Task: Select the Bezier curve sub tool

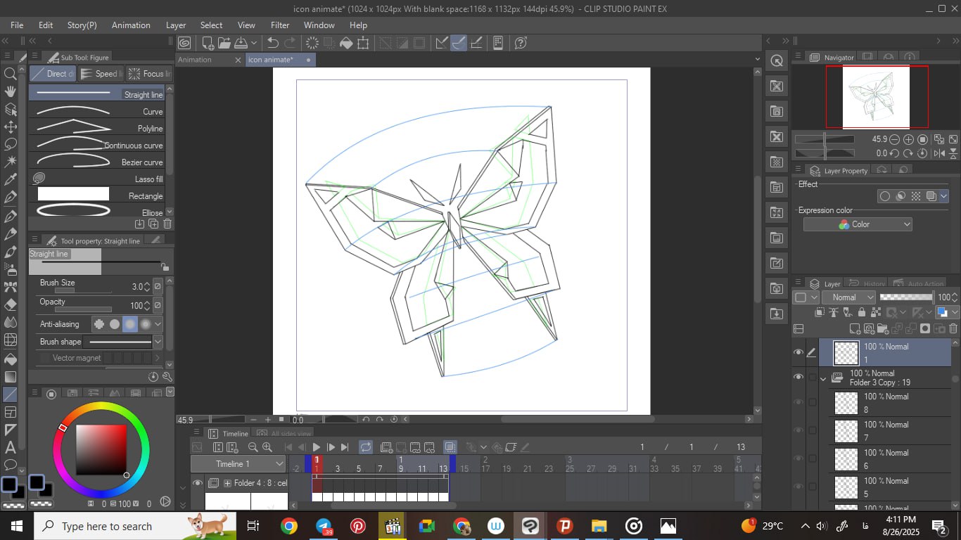Action: tap(96, 162)
